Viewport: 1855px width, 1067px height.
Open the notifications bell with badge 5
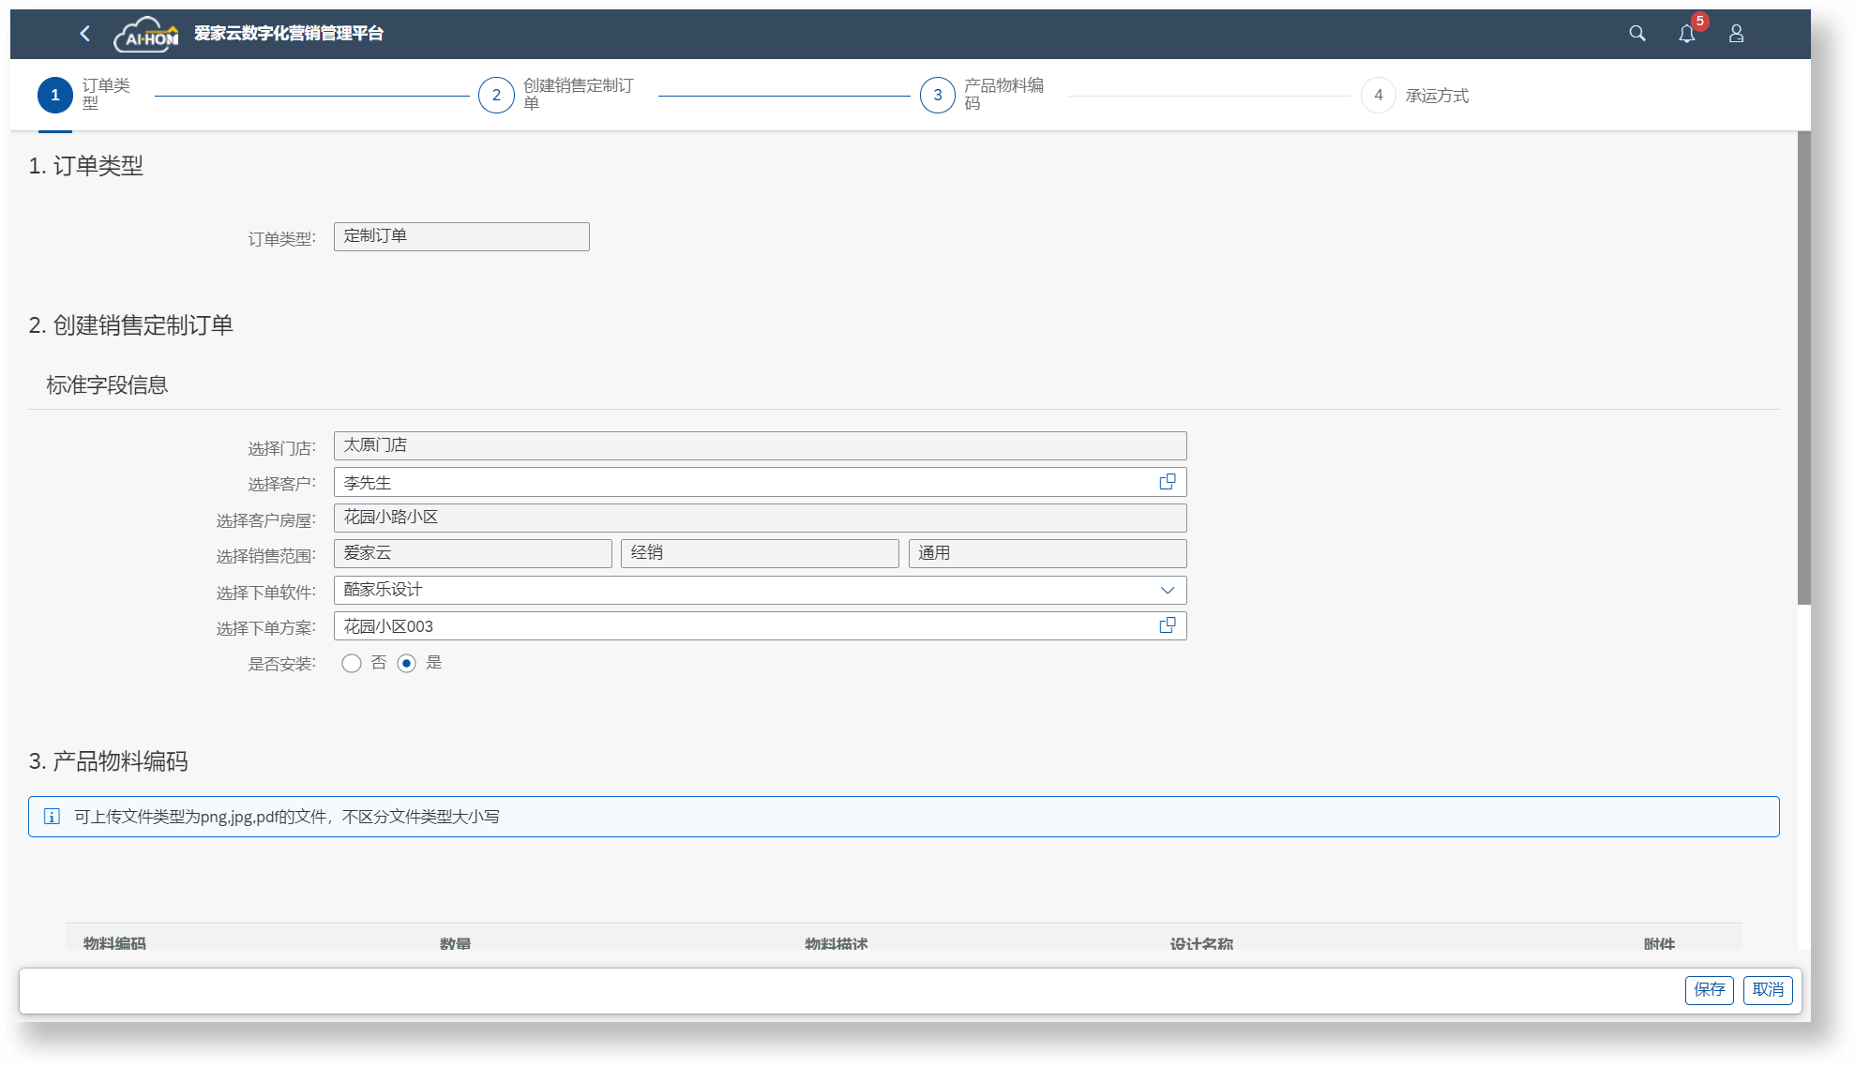[1686, 34]
